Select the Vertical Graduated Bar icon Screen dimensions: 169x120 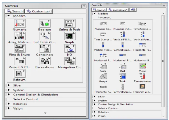123,45
